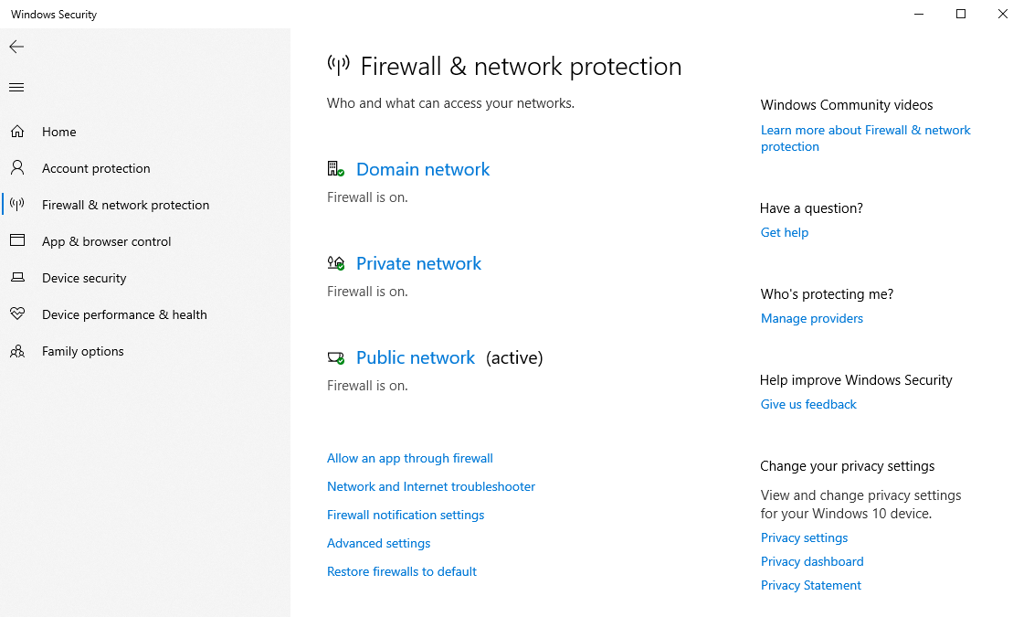Open Firewall notification settings link
The image size is (1013, 617).
point(406,515)
